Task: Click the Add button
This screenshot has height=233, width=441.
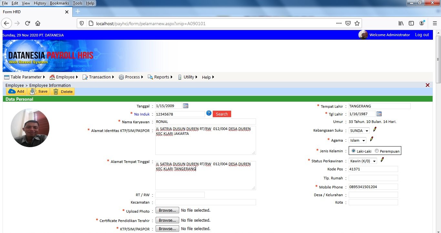Action: tap(16, 92)
